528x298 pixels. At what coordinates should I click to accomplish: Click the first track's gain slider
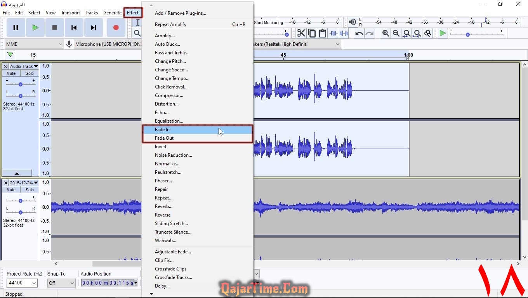(x=21, y=84)
